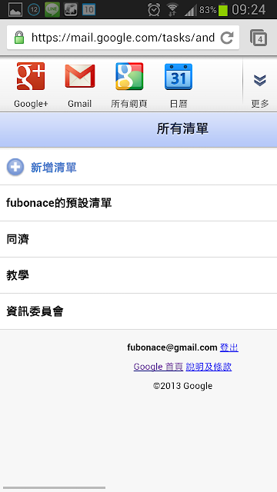The height and width of the screenshot is (492, 277).
Task: Tap the 新增清單 text link
Action: [x=54, y=168]
